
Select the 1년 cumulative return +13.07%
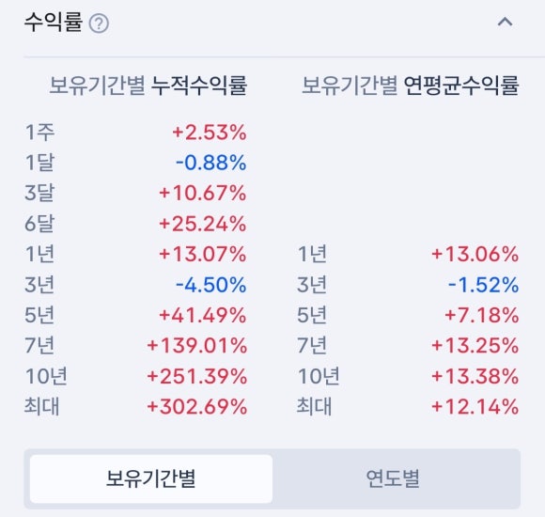(203, 254)
